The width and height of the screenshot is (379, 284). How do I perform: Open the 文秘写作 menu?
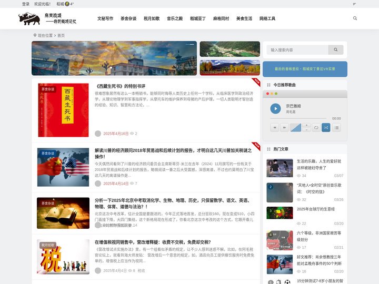[x=105, y=18]
